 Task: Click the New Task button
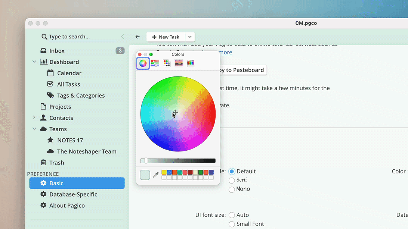(x=166, y=37)
